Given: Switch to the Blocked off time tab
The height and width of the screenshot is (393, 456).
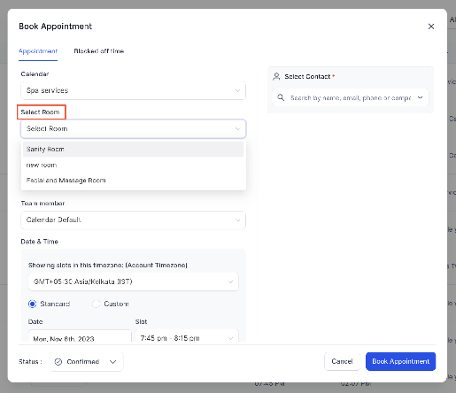Looking at the screenshot, I should (99, 51).
